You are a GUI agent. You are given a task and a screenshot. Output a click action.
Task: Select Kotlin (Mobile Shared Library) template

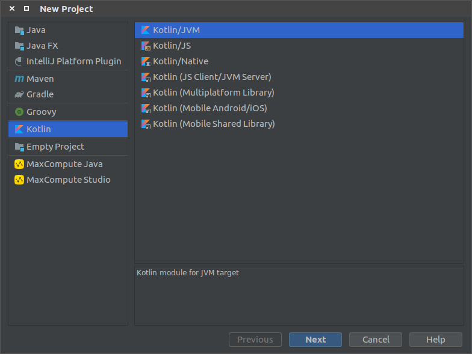214,124
